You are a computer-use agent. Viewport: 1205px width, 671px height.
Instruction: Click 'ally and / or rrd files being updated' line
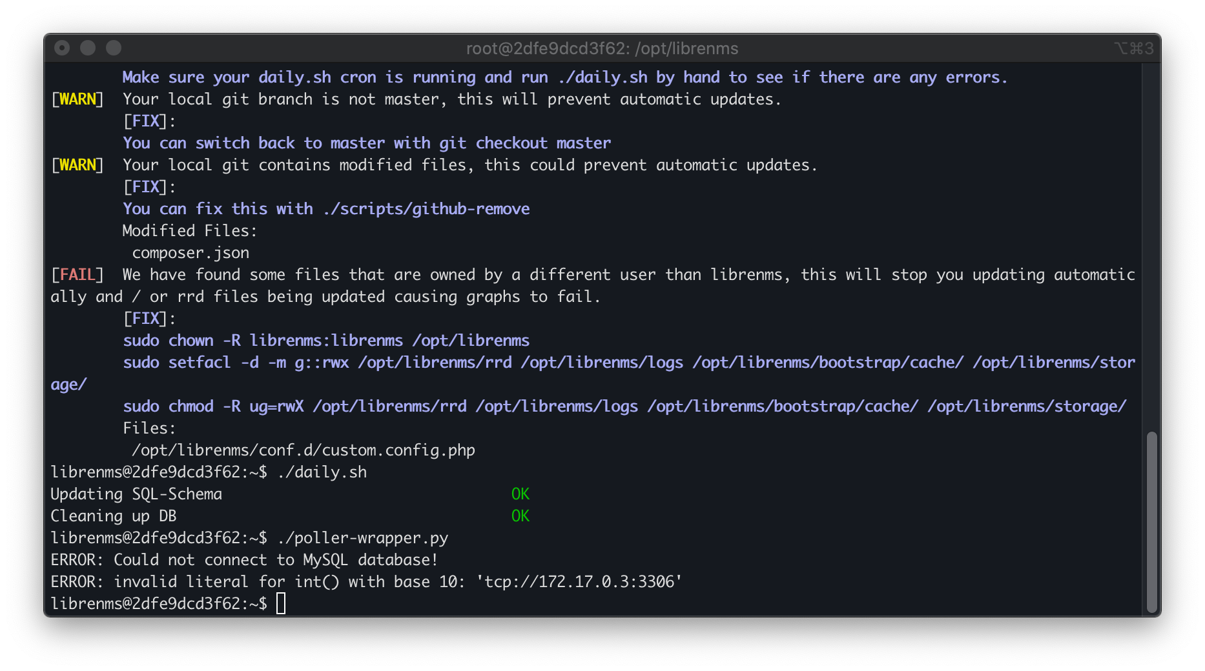325,297
